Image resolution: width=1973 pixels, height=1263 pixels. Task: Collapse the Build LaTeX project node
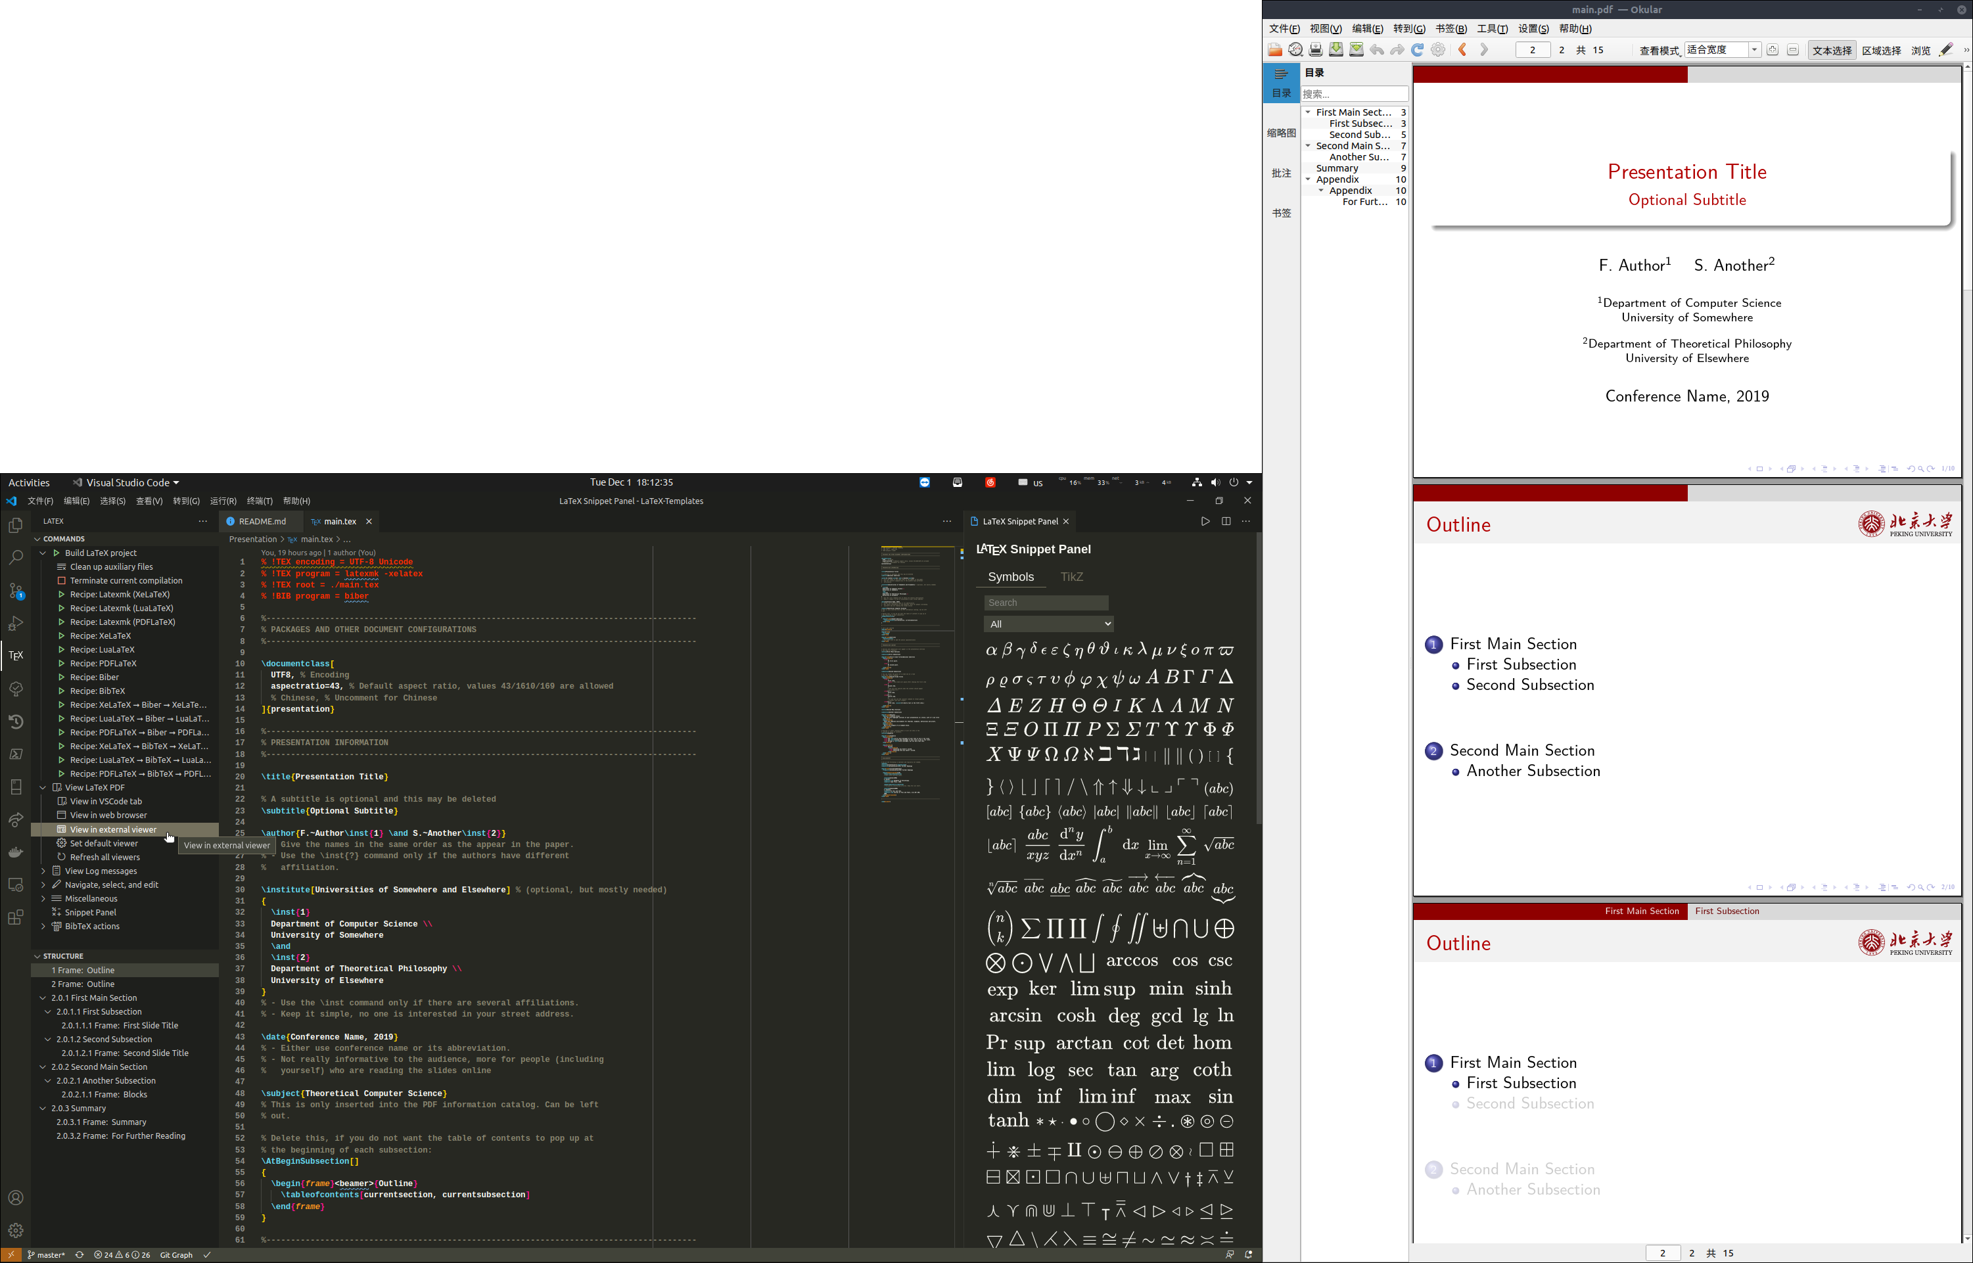point(43,553)
